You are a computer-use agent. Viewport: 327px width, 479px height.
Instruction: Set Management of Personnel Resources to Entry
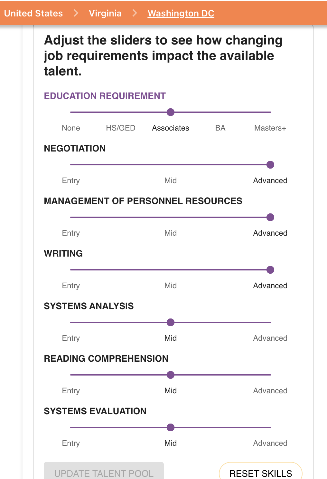pyautogui.click(x=71, y=233)
